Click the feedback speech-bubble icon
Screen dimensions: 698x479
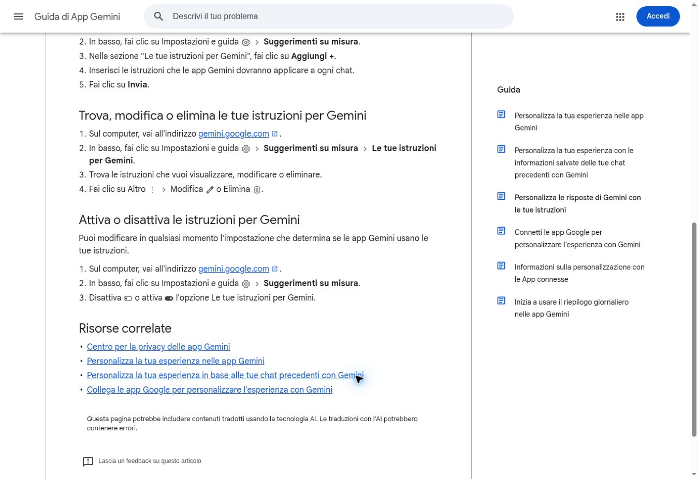click(88, 461)
